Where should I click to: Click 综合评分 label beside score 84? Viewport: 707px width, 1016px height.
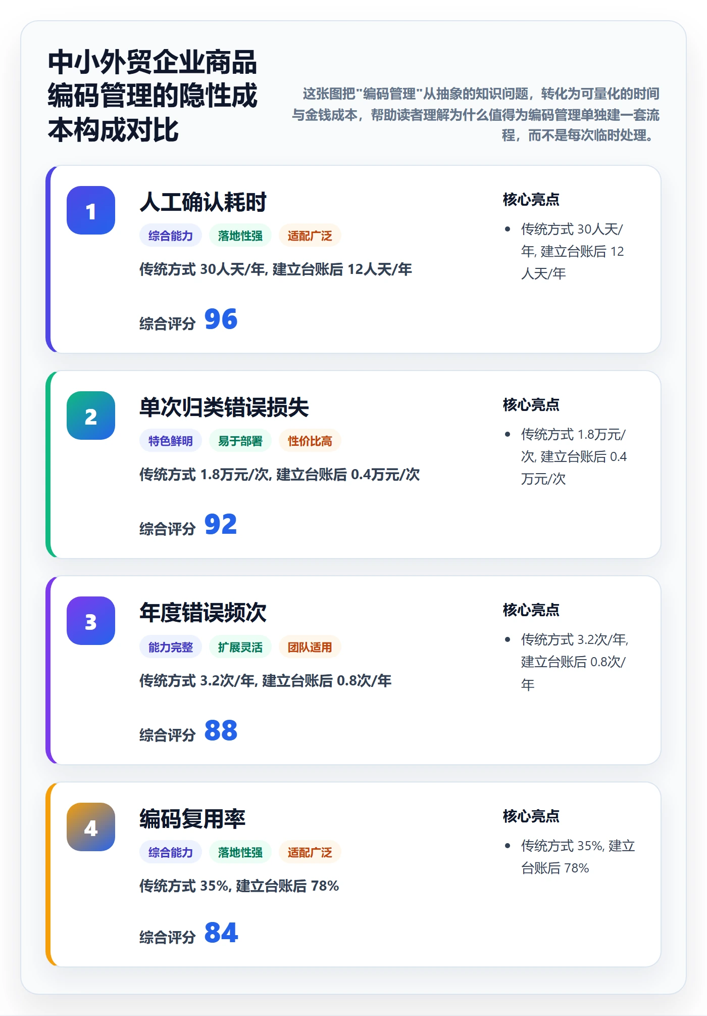click(168, 937)
